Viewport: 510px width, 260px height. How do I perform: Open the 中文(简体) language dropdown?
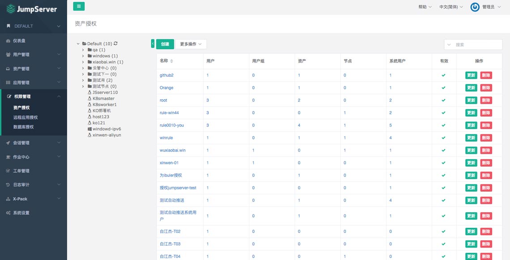pos(450,7)
